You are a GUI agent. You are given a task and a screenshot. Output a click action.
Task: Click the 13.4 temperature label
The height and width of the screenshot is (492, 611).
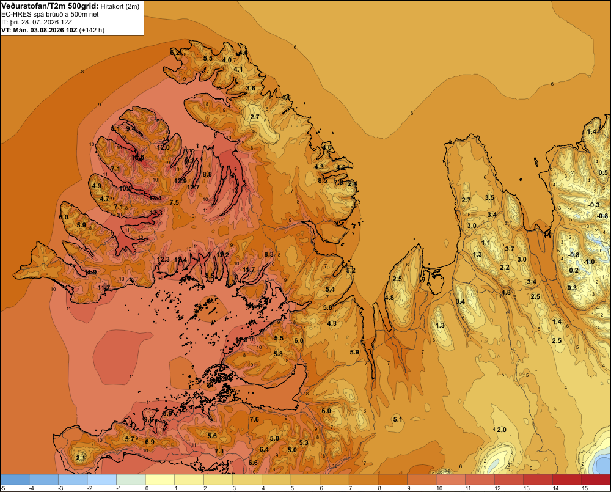155,198
